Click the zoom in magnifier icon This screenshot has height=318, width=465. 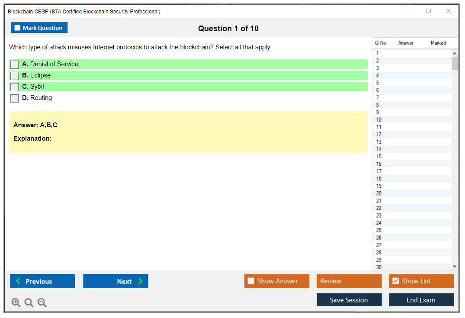(16, 303)
